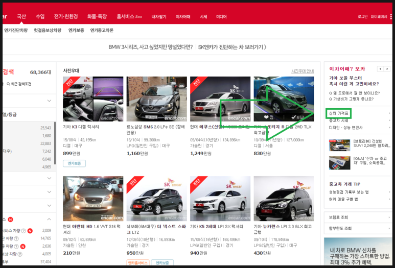Click the model list scrollbar

pos(55,143)
